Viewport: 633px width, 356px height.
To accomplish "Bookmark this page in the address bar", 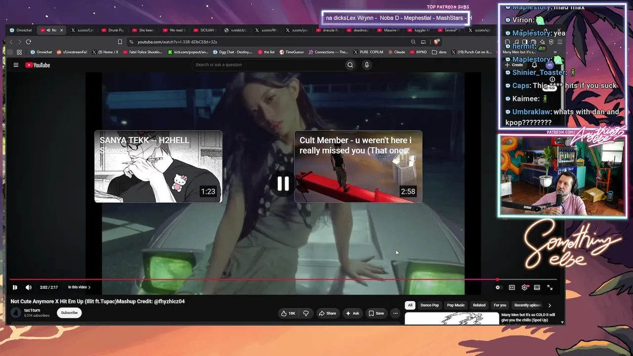I will click(x=120, y=42).
